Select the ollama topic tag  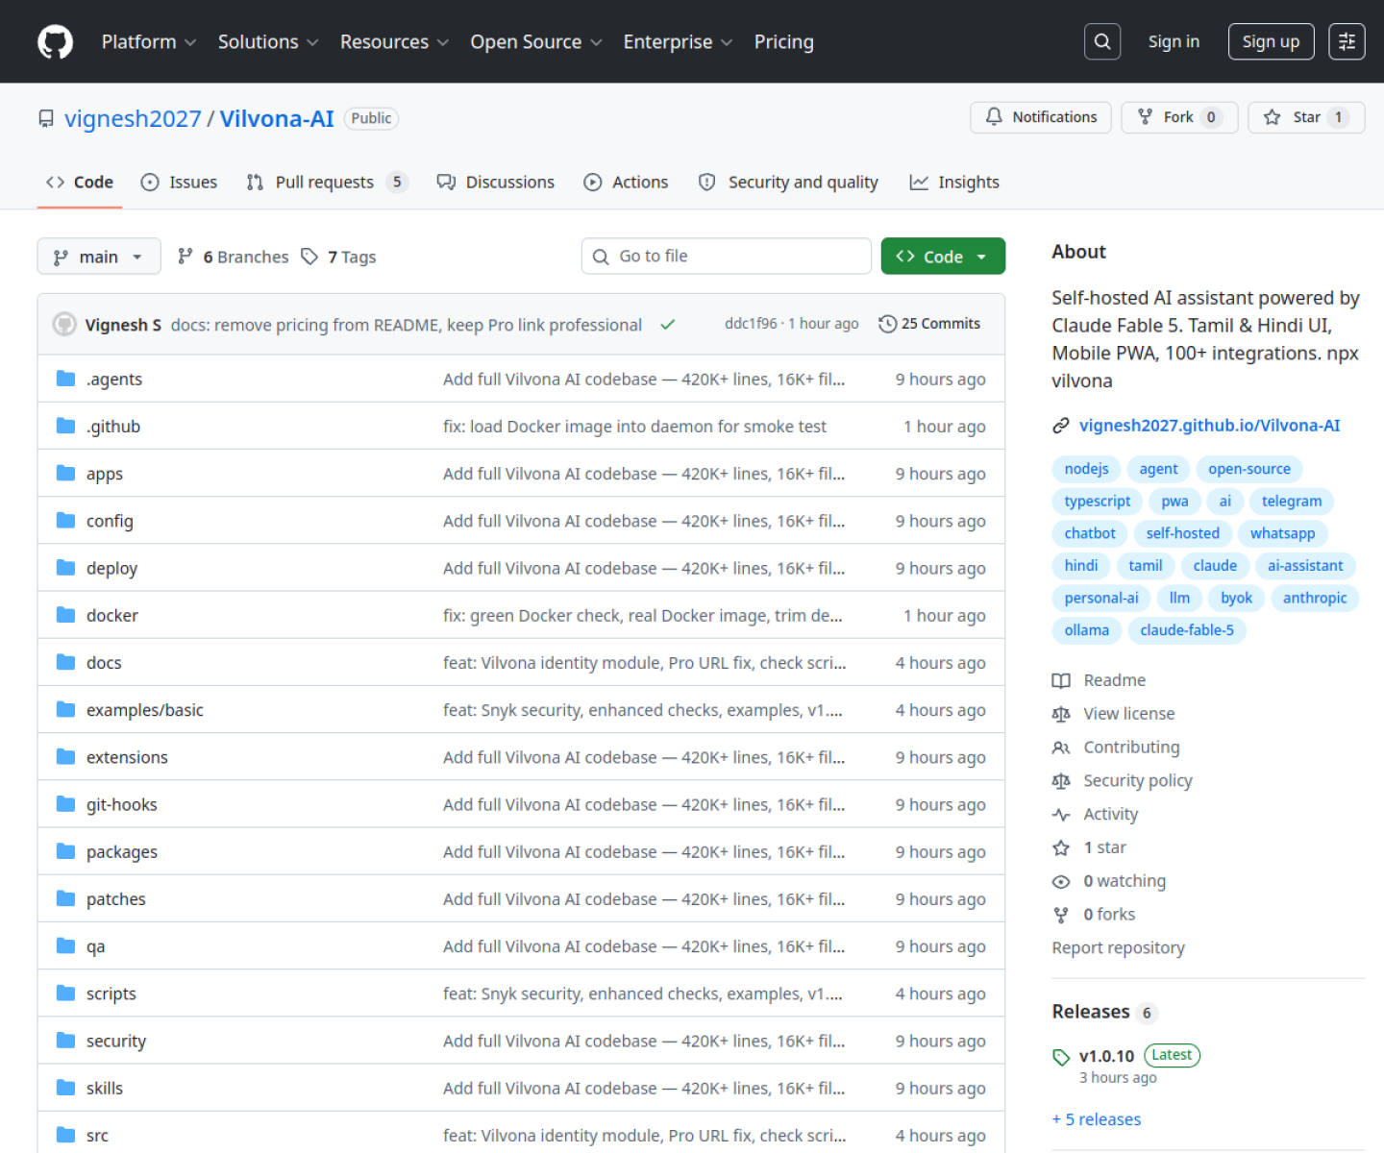pos(1087,630)
